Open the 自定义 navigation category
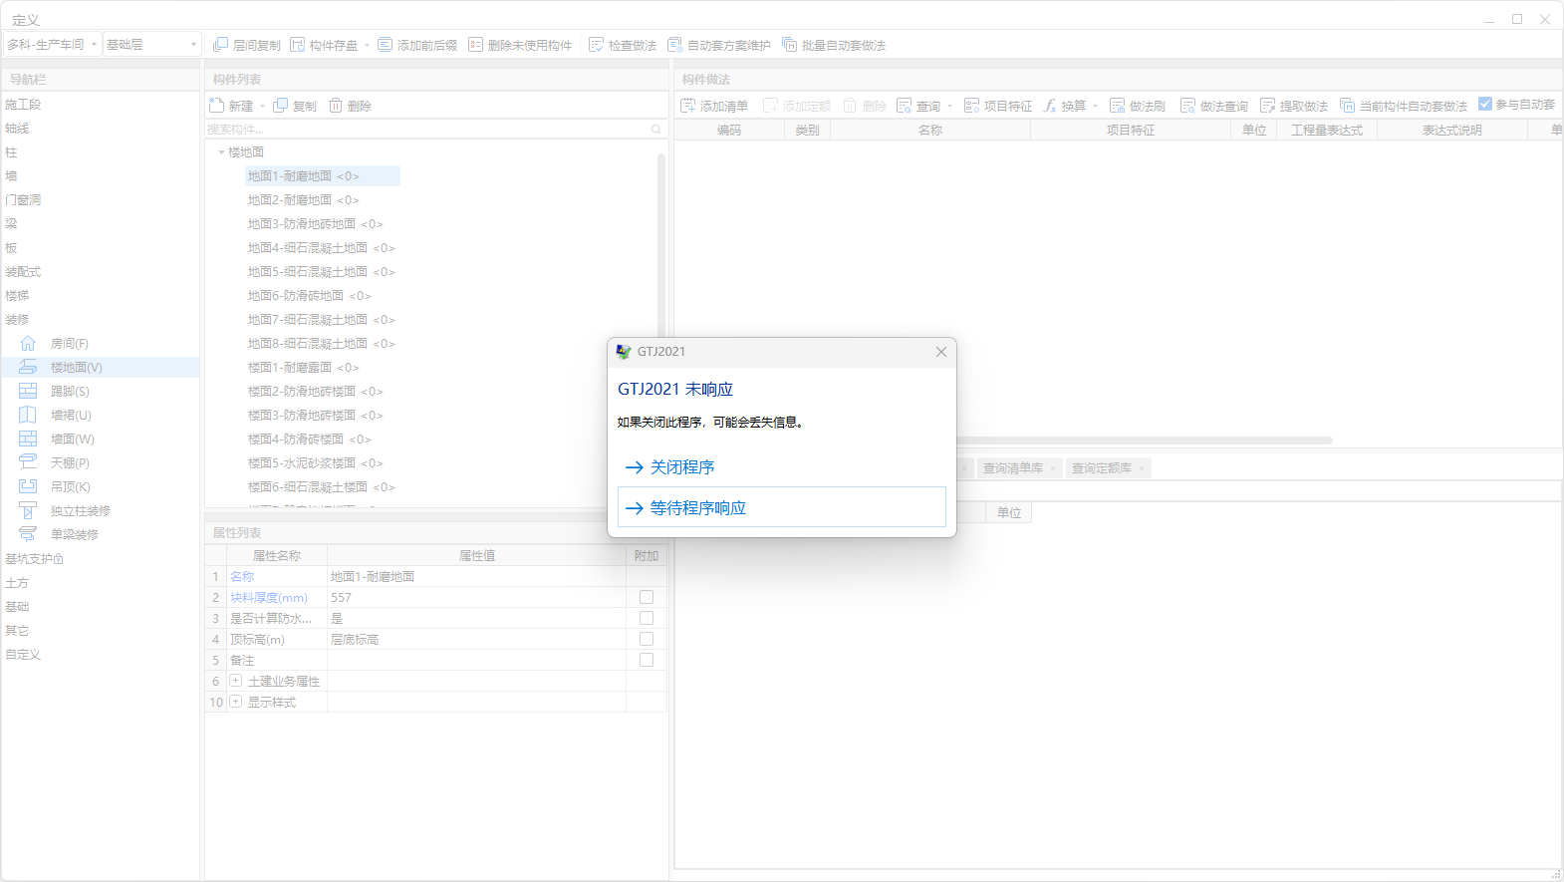Screen dimensions: 1564x882 [23, 655]
